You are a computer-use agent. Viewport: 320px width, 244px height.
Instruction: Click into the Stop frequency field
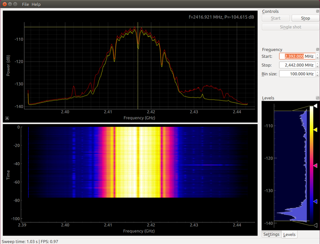pos(297,65)
